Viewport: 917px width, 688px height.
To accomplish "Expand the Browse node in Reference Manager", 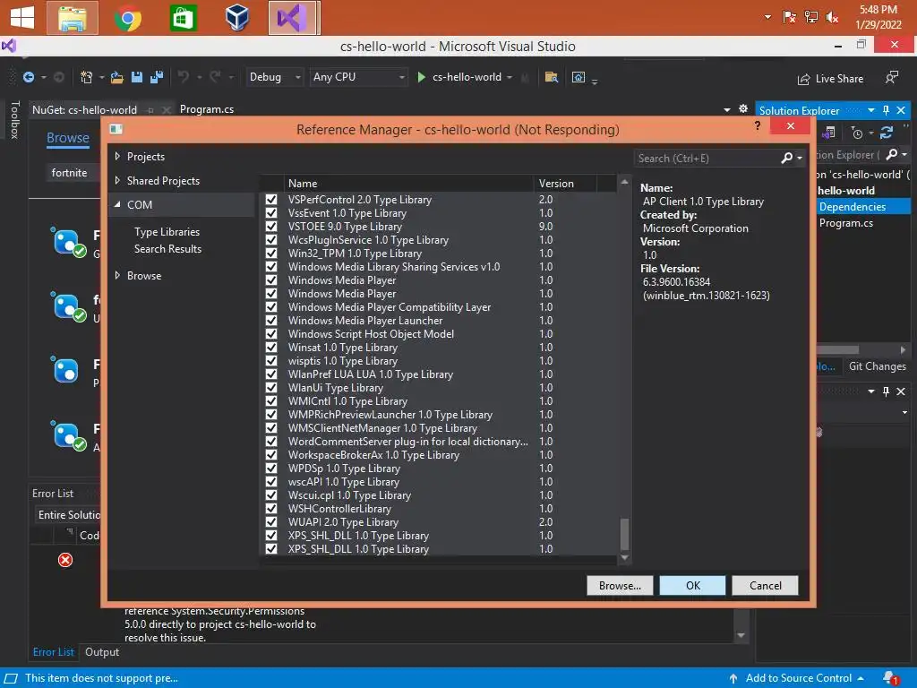I will coord(117,275).
